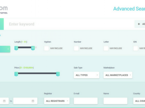The width and height of the screenshot is (145, 108).
Task: Click the Registrar label text
Action: (x=48, y=94)
